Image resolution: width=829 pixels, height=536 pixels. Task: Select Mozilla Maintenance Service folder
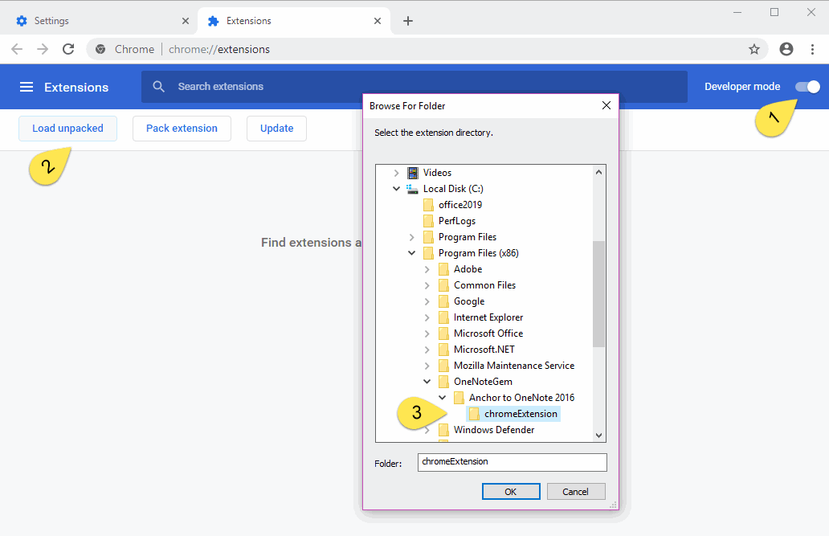click(x=514, y=366)
